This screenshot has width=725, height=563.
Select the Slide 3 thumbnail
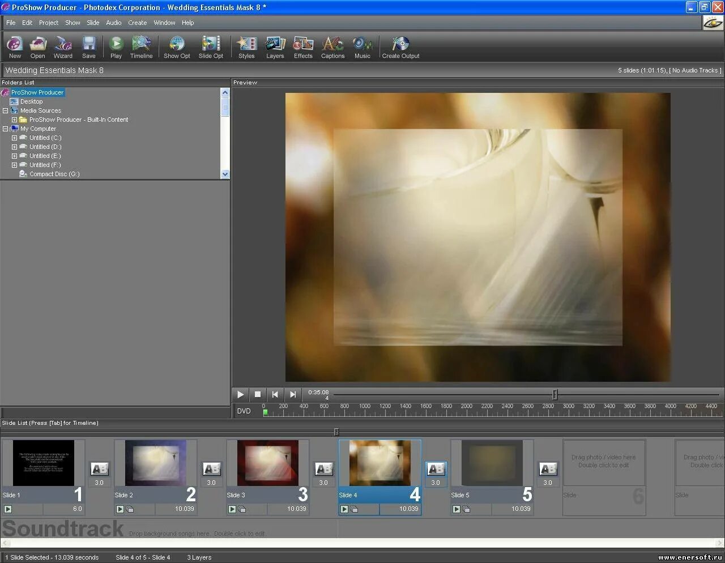point(267,463)
